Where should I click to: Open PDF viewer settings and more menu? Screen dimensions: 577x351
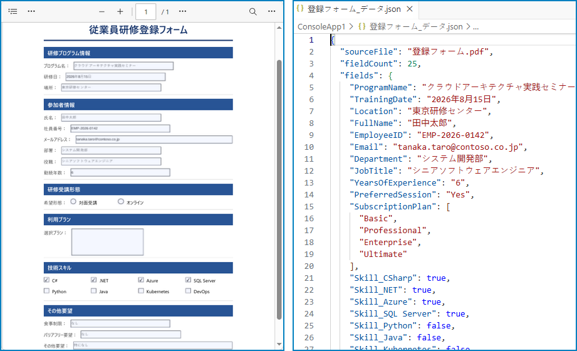[271, 11]
